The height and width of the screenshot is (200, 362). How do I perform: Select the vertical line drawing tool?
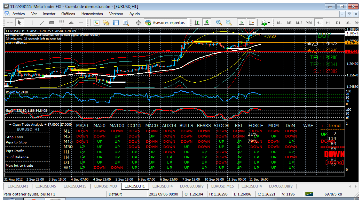[x=32, y=23]
